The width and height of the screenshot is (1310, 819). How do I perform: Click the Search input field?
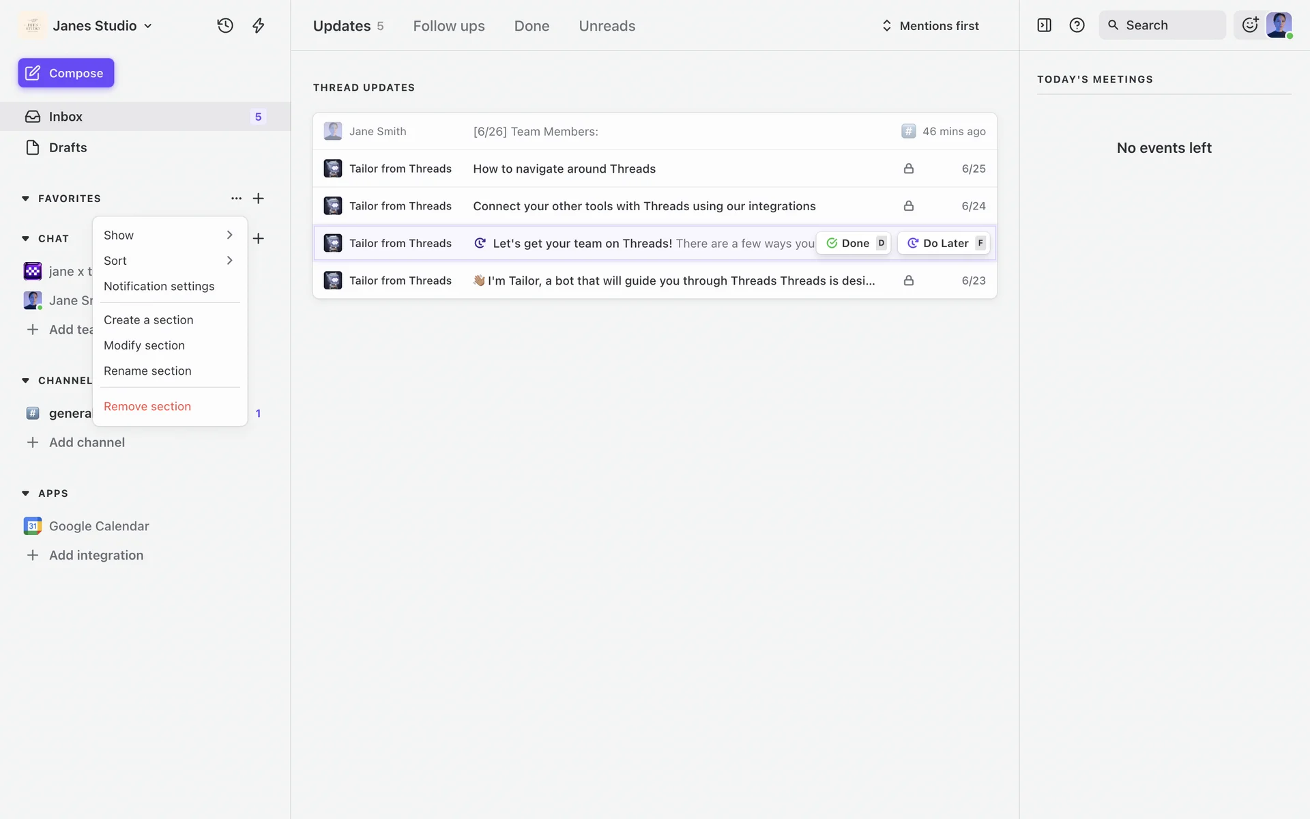pyautogui.click(x=1162, y=25)
